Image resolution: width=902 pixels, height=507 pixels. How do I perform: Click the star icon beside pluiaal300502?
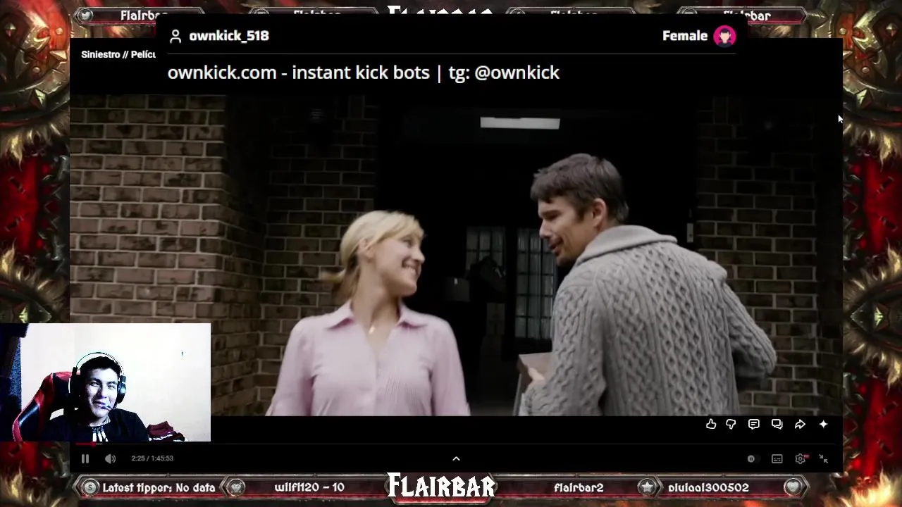click(647, 487)
